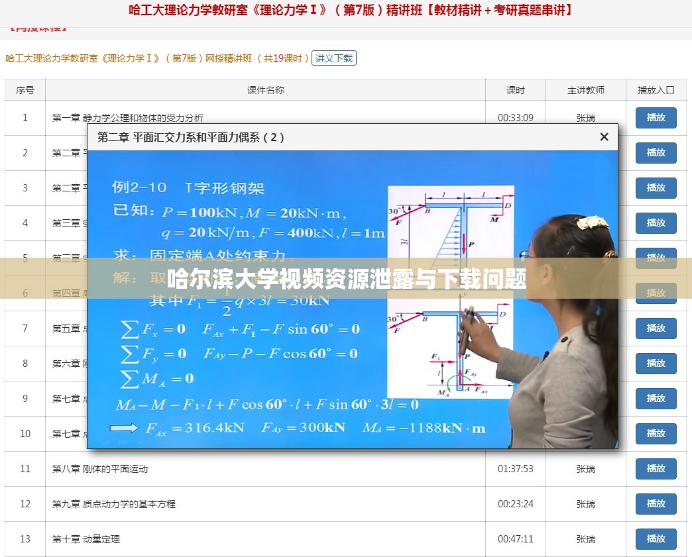Play lesson 13 with its 播放 button
The width and height of the screenshot is (692, 557).
(x=656, y=539)
